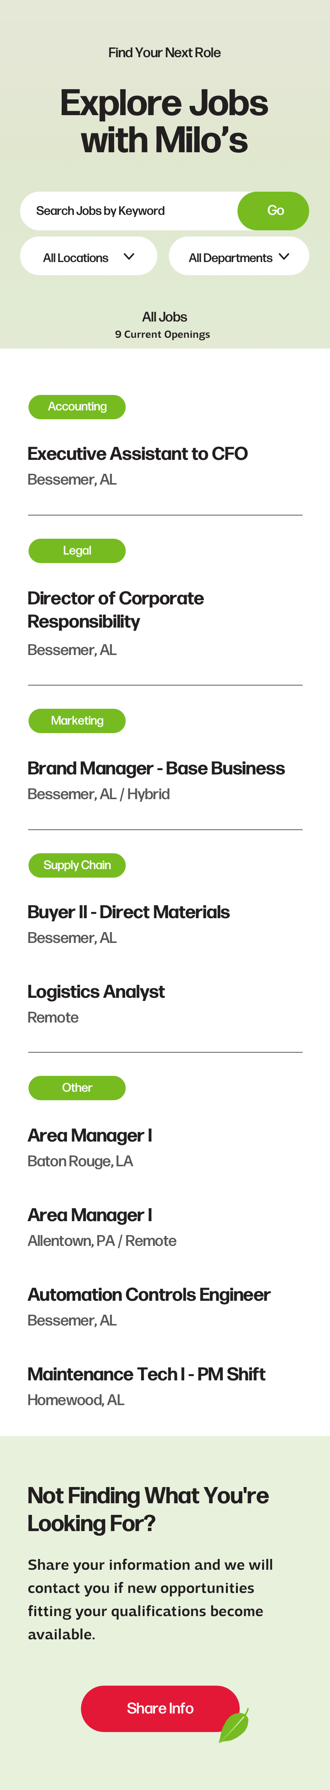
Task: Open the All Locations dropdown
Action: (89, 257)
